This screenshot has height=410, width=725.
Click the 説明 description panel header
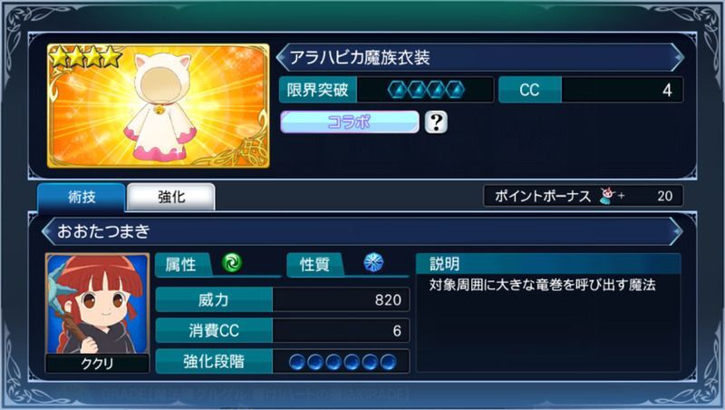coord(548,264)
